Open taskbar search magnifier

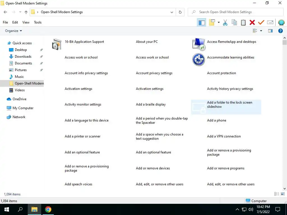click(20, 209)
